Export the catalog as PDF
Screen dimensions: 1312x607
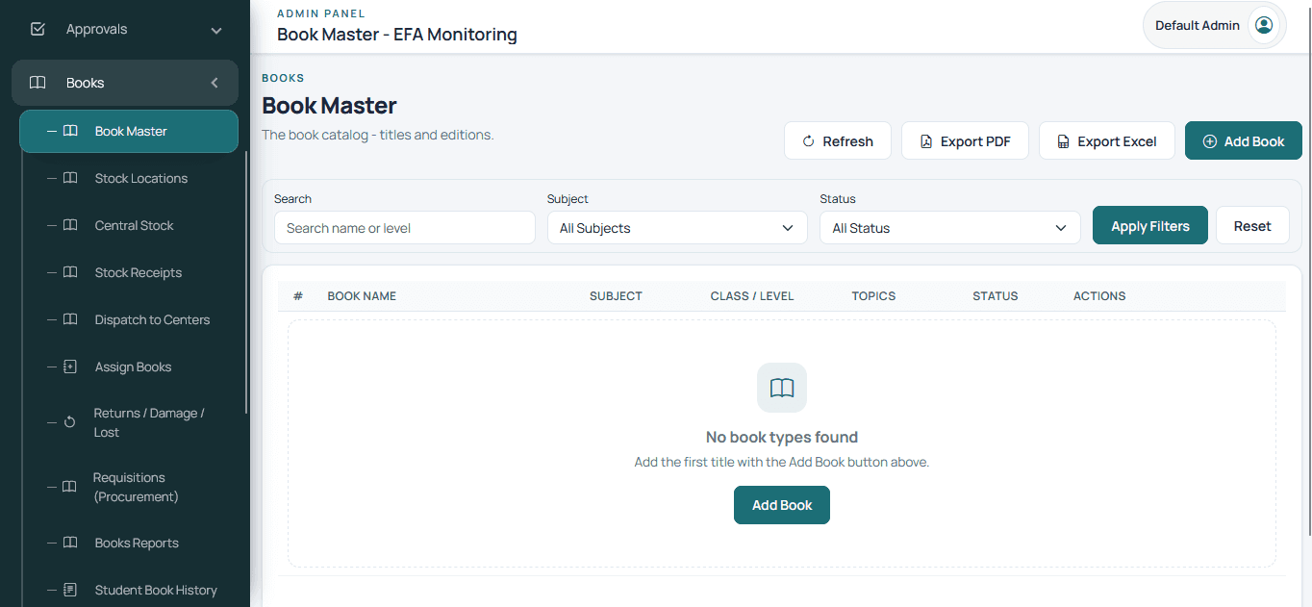[x=965, y=141]
